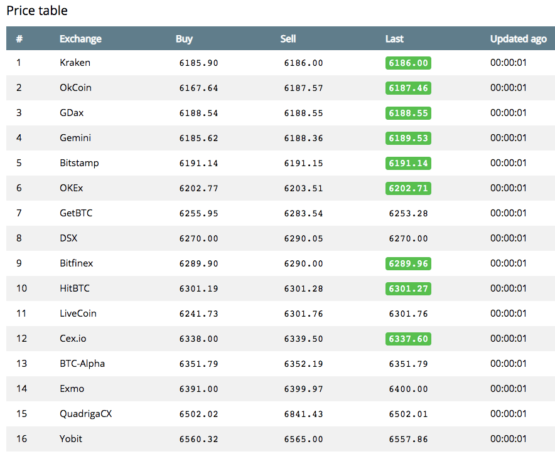Click the OkCoin buy price 6167.64

[x=198, y=88]
